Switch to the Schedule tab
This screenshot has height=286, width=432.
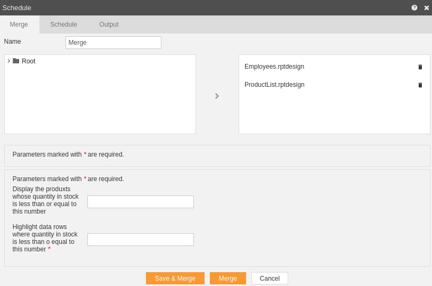point(63,24)
